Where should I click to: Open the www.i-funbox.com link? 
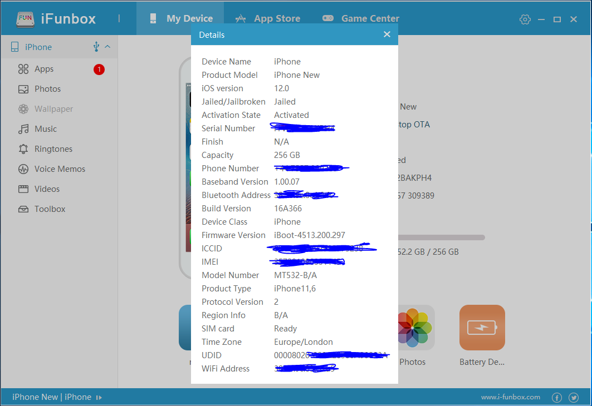click(x=511, y=397)
